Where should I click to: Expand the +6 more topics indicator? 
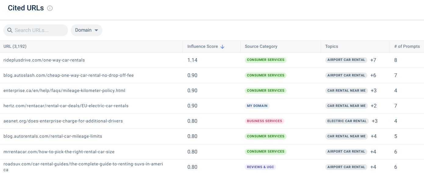pos(373,75)
